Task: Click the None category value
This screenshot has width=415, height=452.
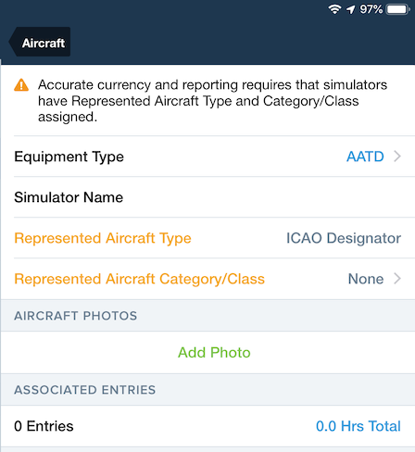Action: 366,279
